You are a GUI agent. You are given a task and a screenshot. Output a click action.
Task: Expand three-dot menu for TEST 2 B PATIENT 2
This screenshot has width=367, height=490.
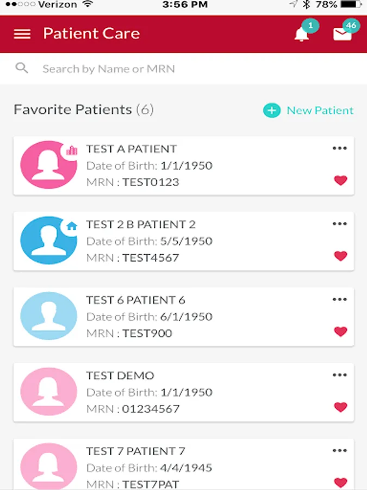pos(339,224)
